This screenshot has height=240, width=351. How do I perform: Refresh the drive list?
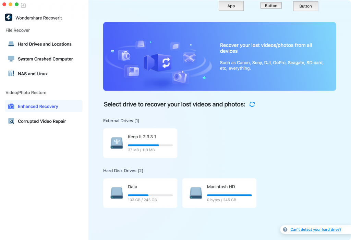[252, 104]
